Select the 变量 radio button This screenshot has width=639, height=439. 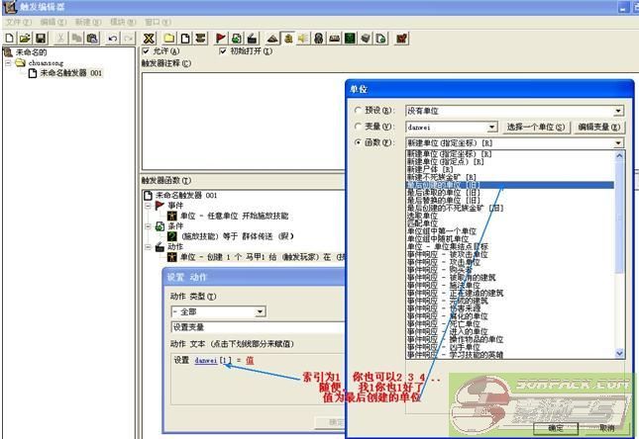[x=359, y=128]
